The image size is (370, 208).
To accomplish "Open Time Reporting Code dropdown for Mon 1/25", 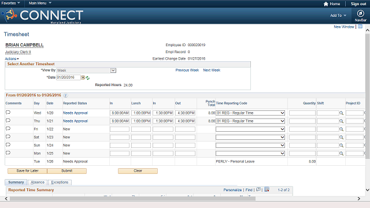I will pos(250,154).
